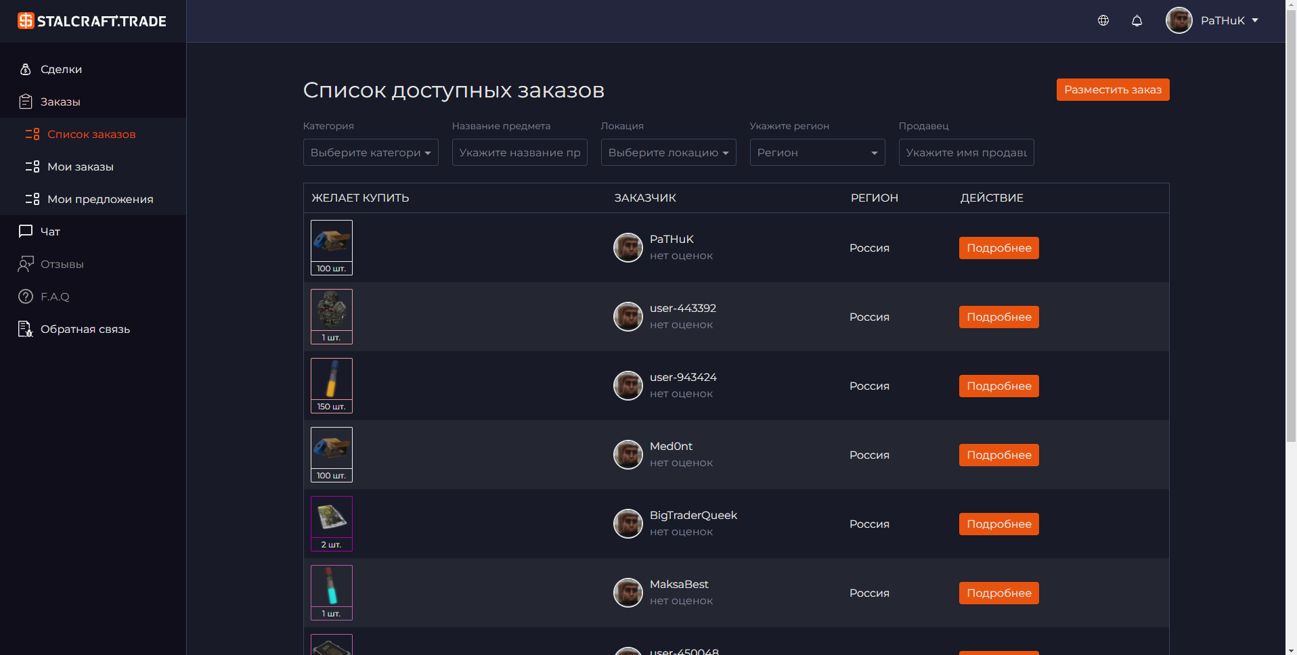Open the Выберите категорию dropdown
Screen dimensions: 1297x655
(371, 152)
